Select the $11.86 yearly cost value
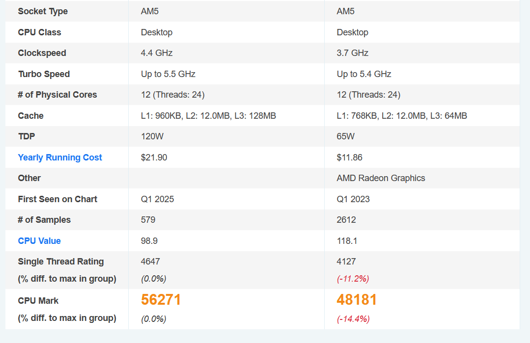530x343 pixels. (x=350, y=158)
